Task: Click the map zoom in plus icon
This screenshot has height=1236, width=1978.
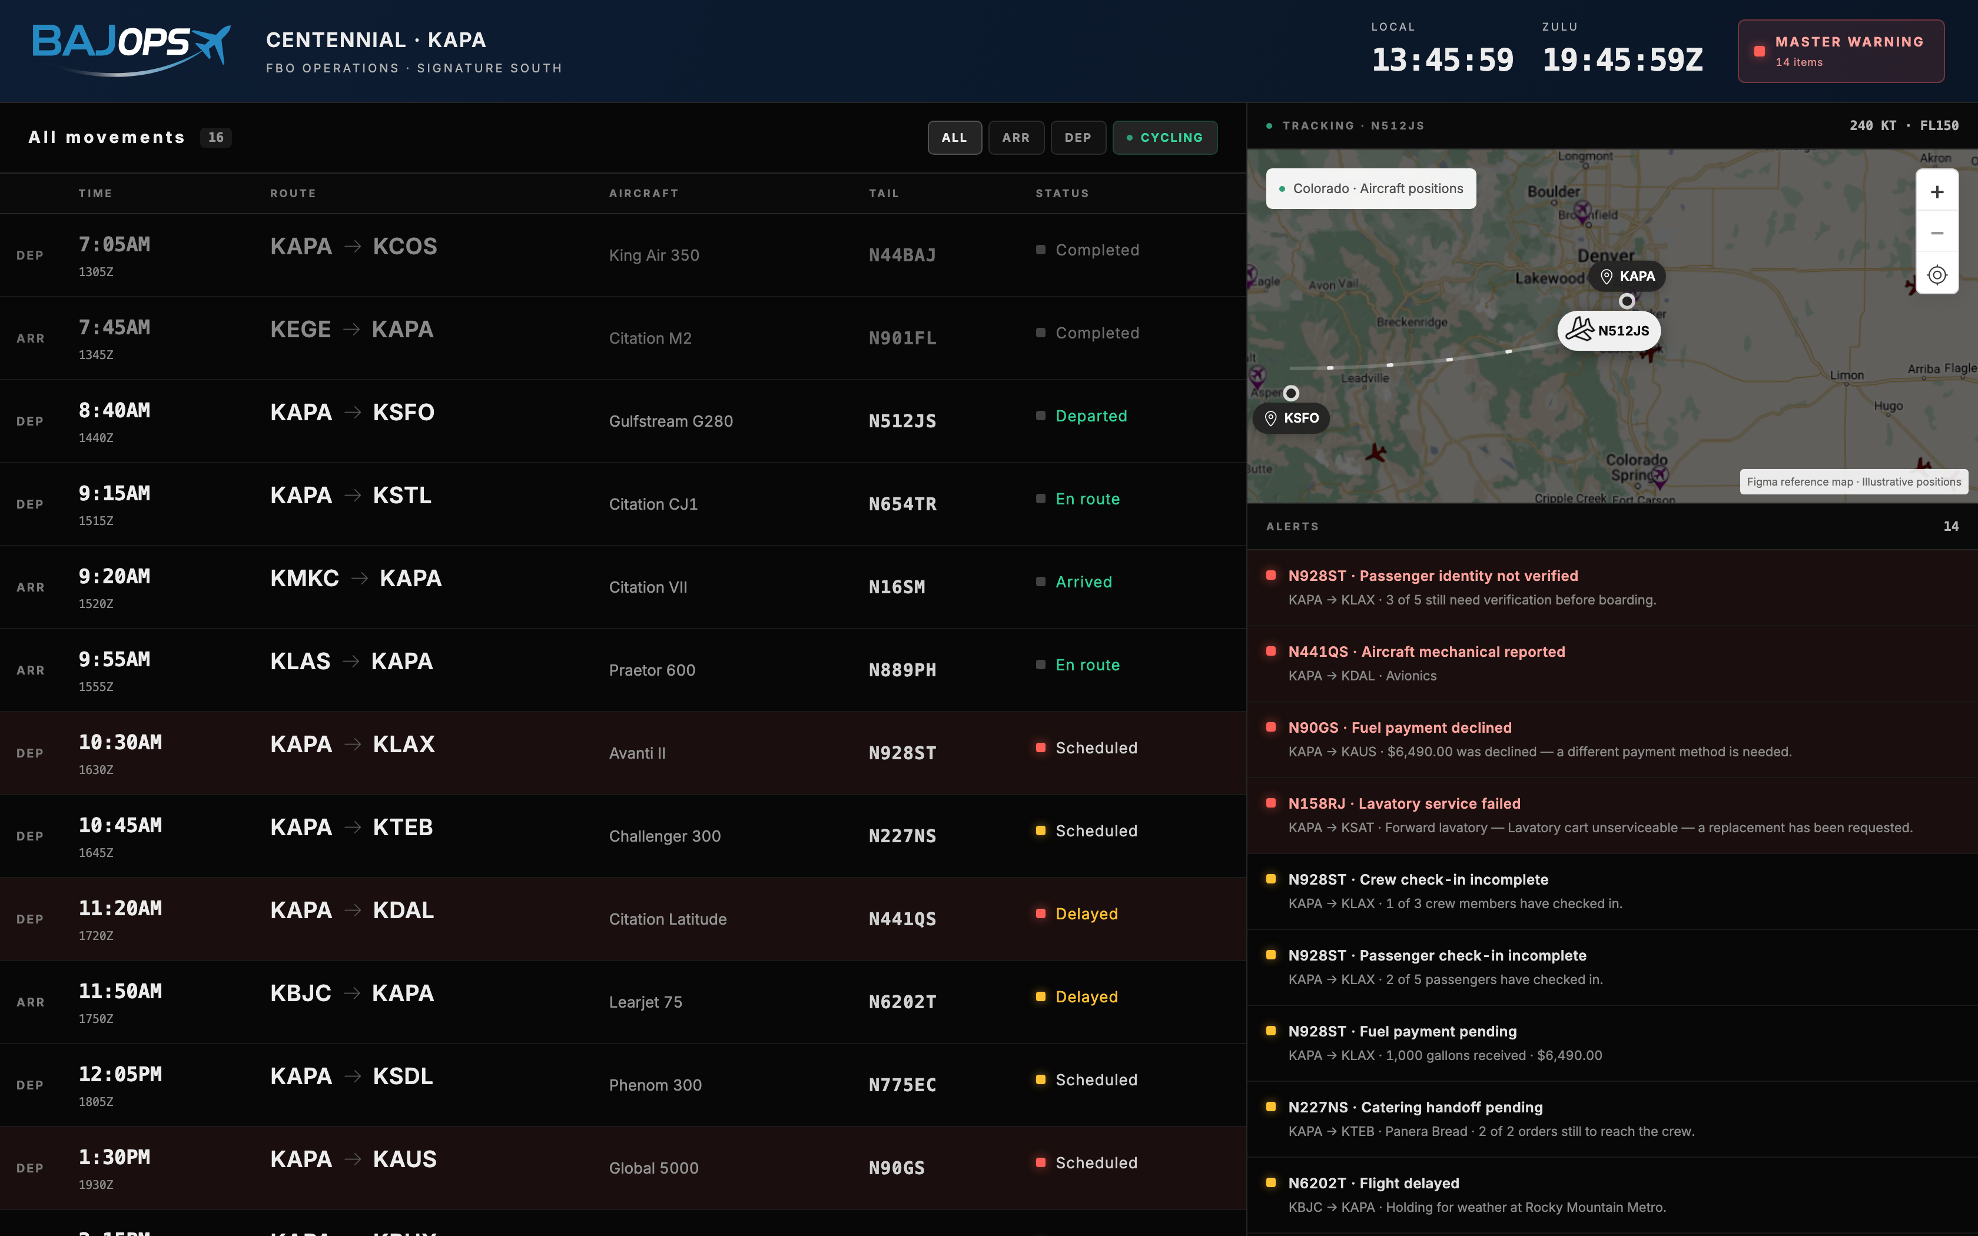Action: pos(1936,192)
